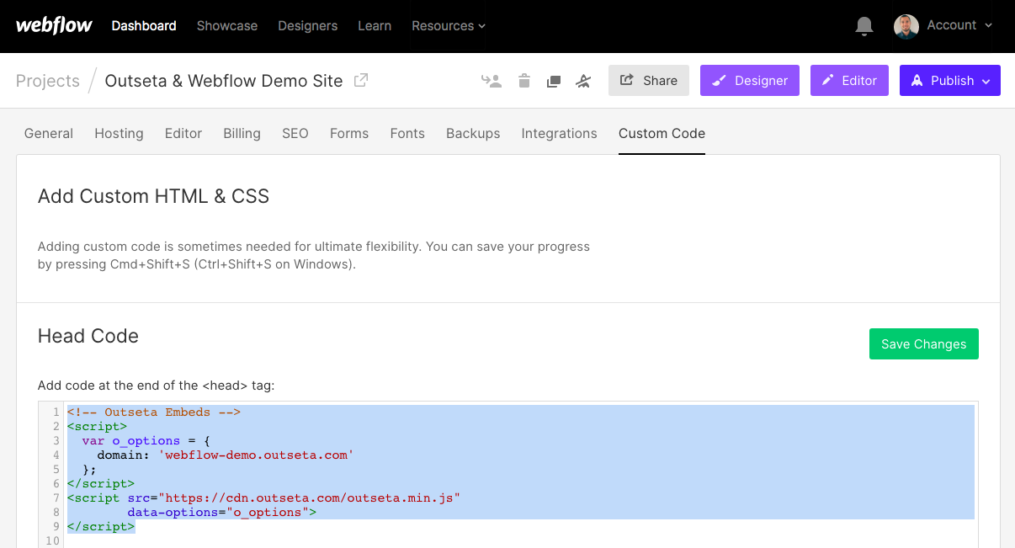This screenshot has width=1015, height=548.
Task: Click the Webflow logo
Action: [53, 25]
